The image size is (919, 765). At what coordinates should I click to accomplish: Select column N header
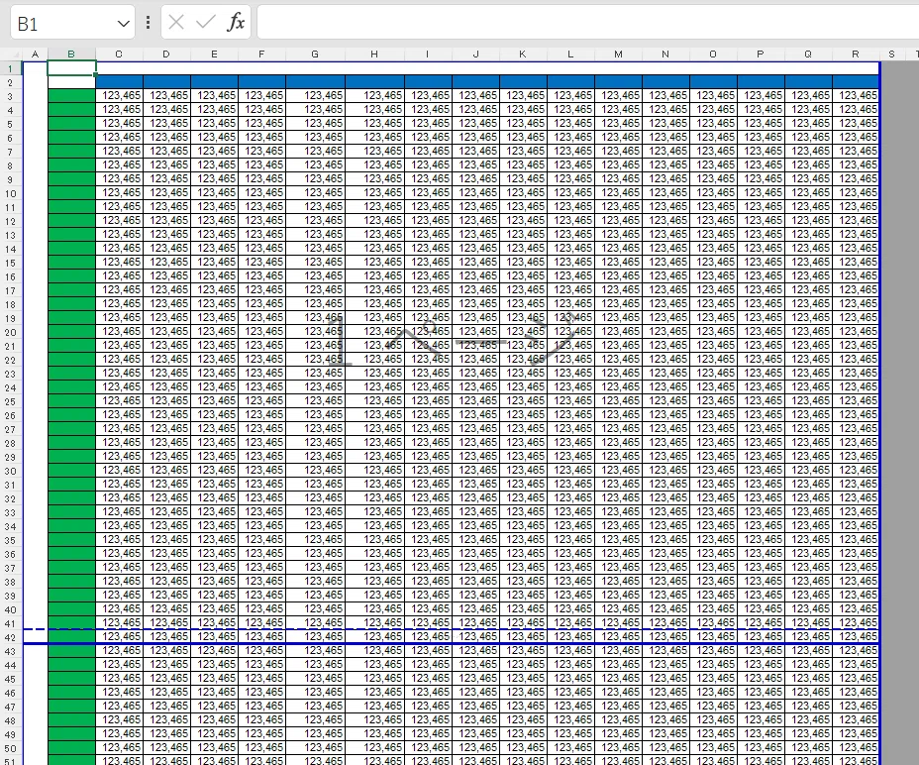pyautogui.click(x=665, y=55)
